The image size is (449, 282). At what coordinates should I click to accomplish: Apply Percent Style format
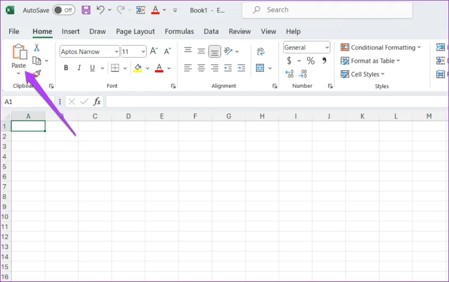point(311,61)
